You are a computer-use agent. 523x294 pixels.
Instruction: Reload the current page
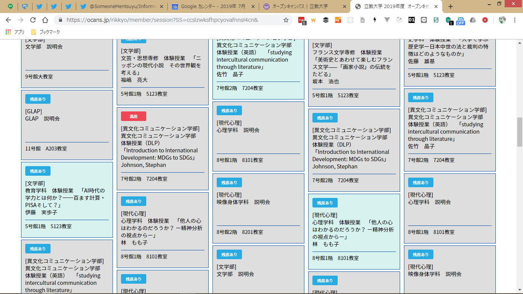(33, 20)
